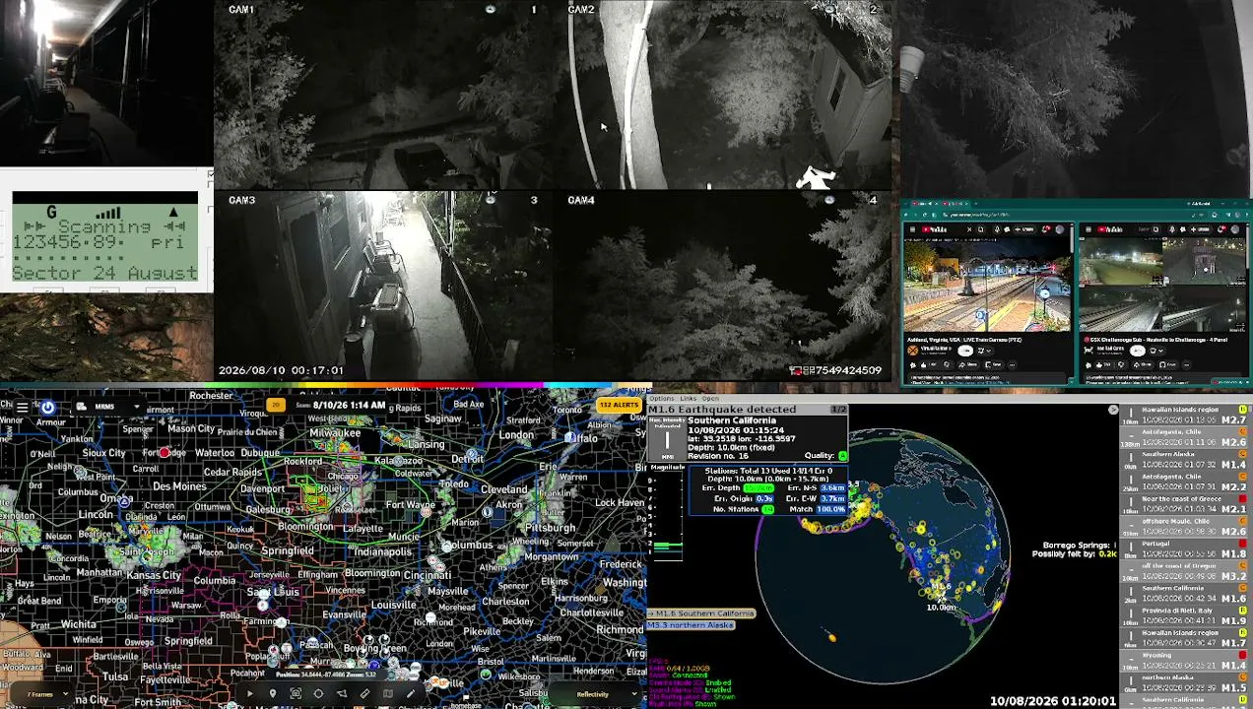The width and height of the screenshot is (1253, 709).
Task: Click Create button in right YouTube pane
Action: pyautogui.click(x=1200, y=229)
